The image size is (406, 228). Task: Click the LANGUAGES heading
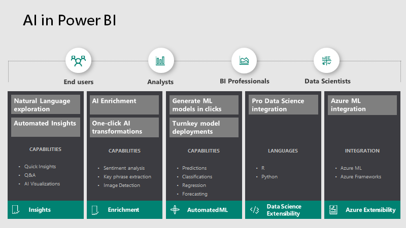click(283, 150)
